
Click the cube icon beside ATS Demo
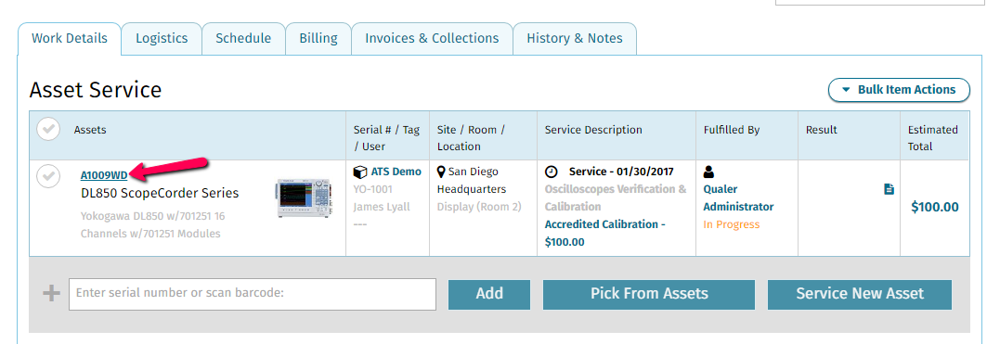coord(359,172)
